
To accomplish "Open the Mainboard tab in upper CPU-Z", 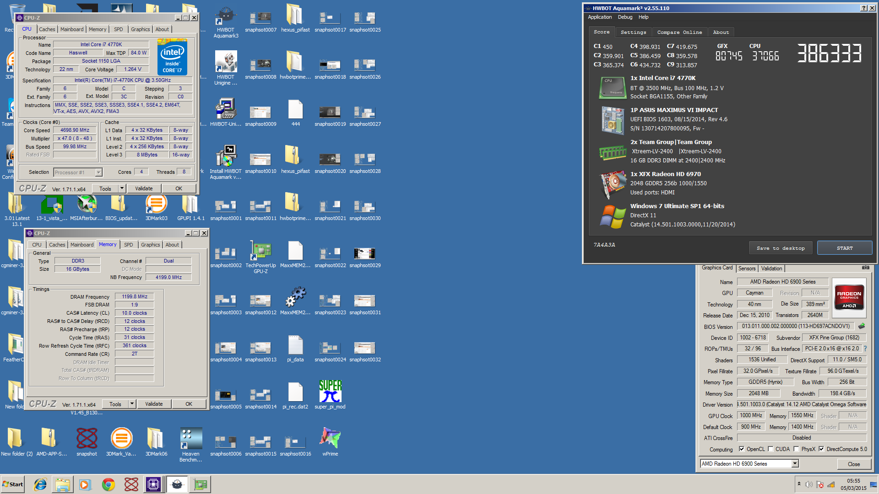I will click(72, 29).
